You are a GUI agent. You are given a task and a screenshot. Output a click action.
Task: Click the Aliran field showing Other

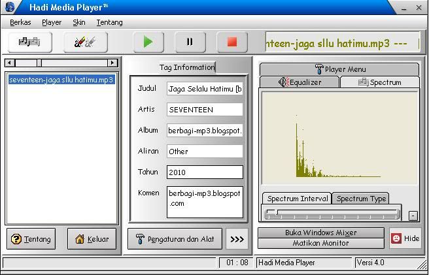click(x=205, y=151)
